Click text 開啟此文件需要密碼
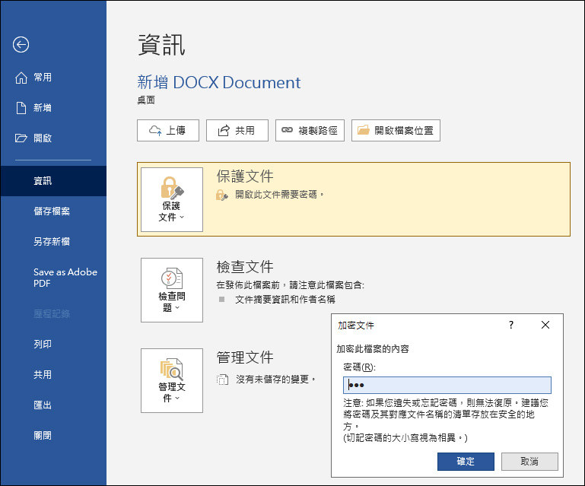585x486 pixels. [279, 195]
